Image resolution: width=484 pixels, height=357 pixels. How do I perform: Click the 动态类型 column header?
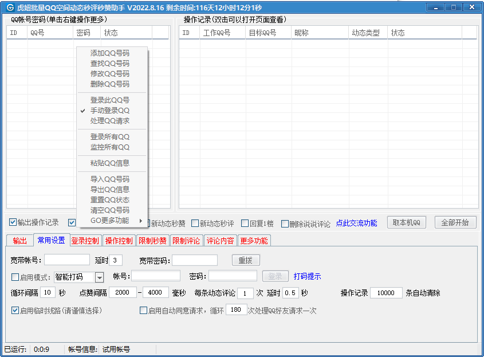(368, 33)
